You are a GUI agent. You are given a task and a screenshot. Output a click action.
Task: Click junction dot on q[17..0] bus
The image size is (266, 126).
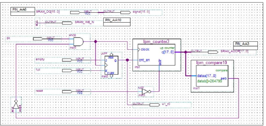186,52
